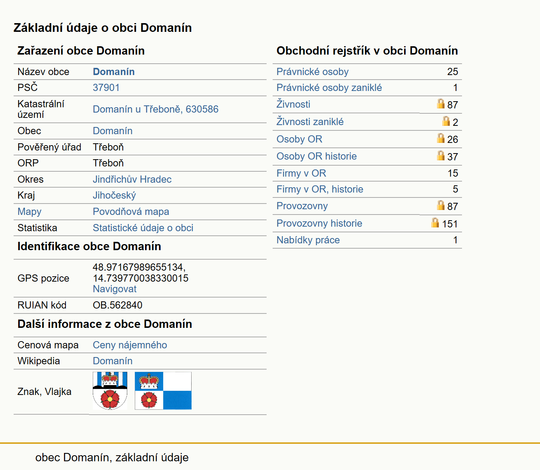Select Třeboň in Pověřený úřad row
The image size is (540, 470).
click(108, 147)
